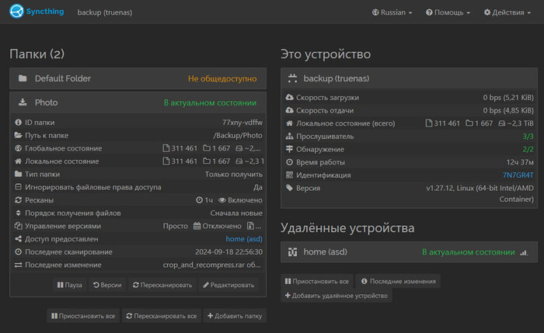This screenshot has height=333, width=544.
Task: Click the identification QR code icon
Action: click(x=290, y=175)
